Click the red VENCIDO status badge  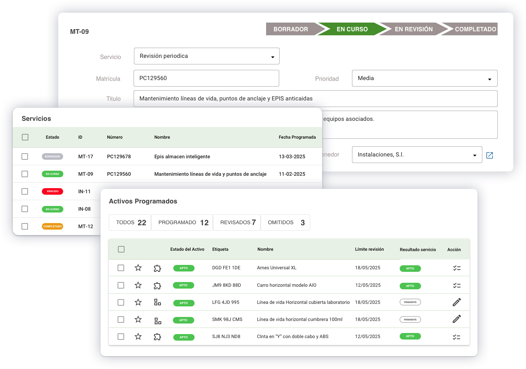click(52, 191)
